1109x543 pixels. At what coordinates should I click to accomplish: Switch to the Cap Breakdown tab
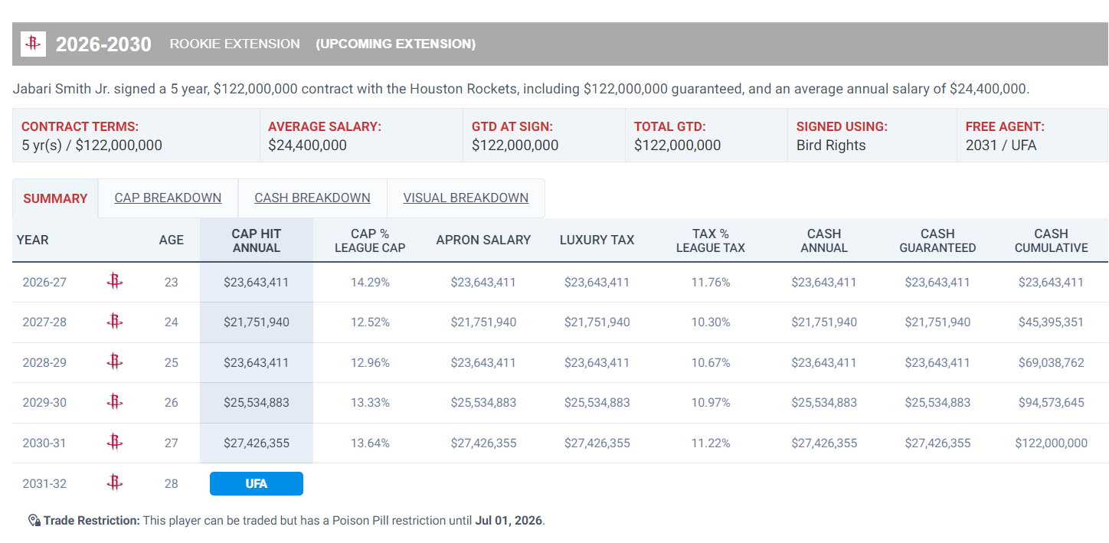(x=168, y=198)
